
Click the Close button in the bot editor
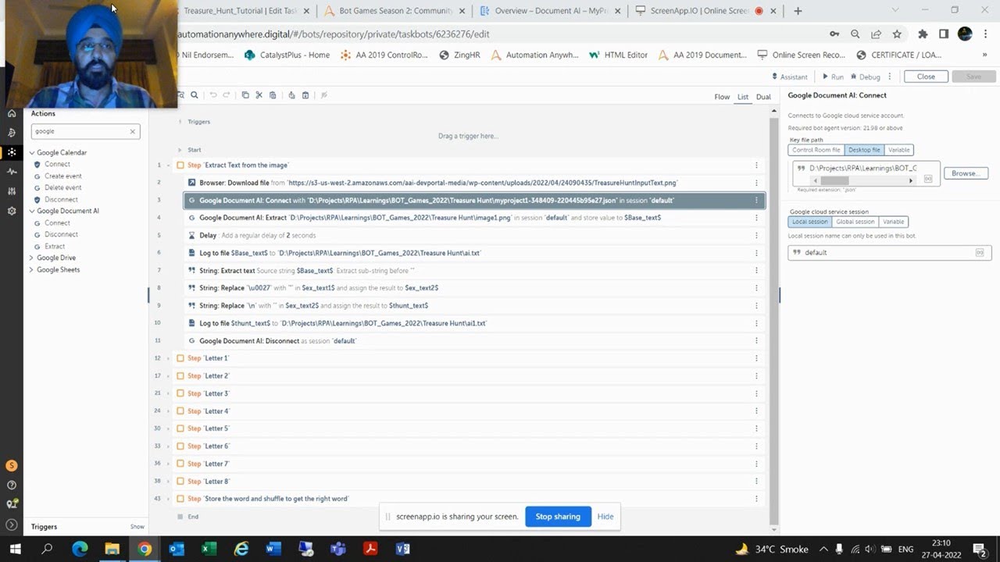(926, 76)
